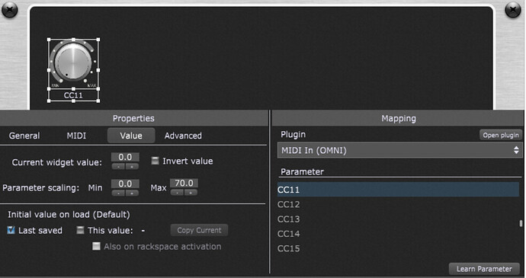Check the This value checkbox
This screenshot has width=526, height=278.
pos(80,230)
